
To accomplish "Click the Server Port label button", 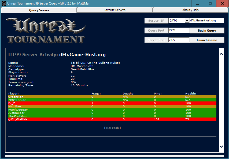I will [x=156, y=40].
